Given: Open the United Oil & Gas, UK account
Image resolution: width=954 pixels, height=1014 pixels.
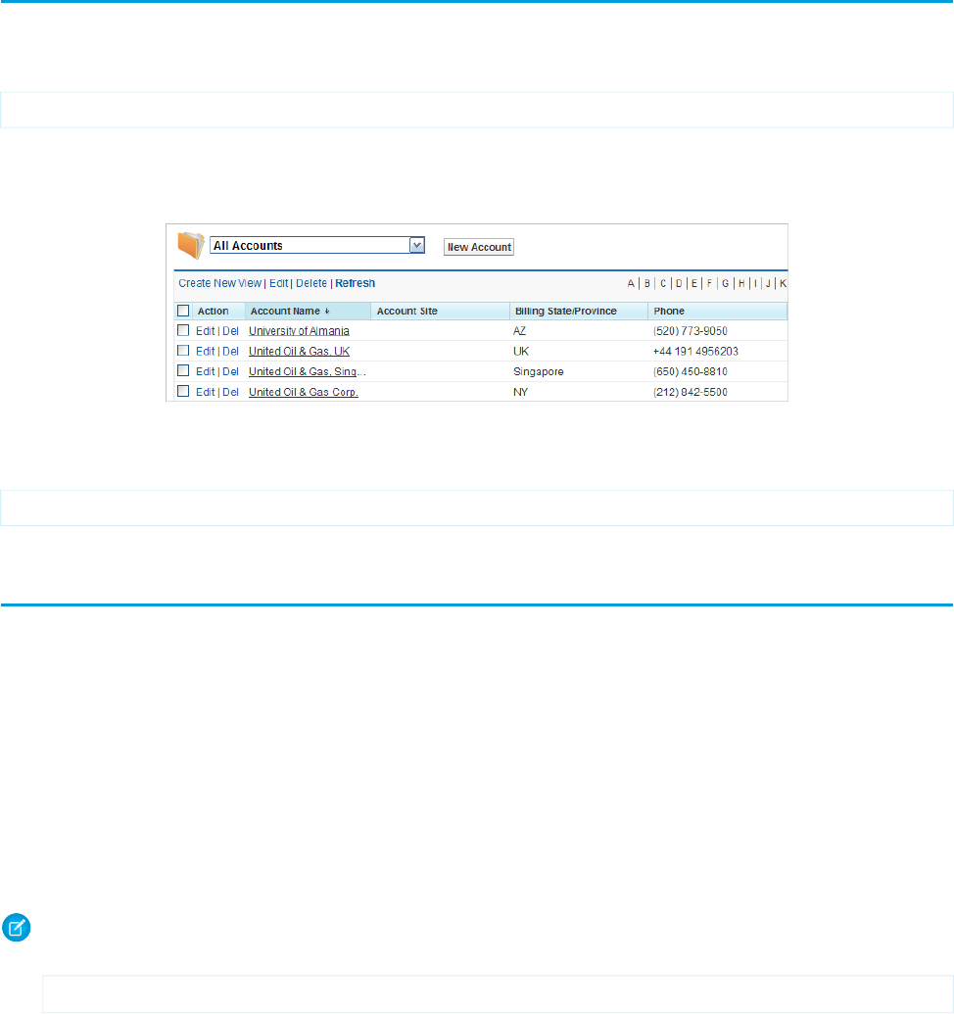Looking at the screenshot, I should pyautogui.click(x=300, y=351).
